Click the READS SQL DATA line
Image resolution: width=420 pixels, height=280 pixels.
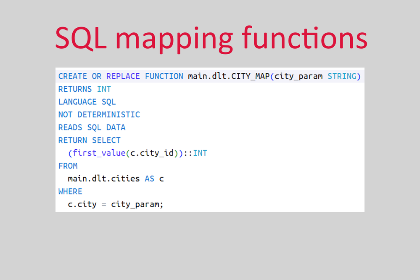[92, 127]
